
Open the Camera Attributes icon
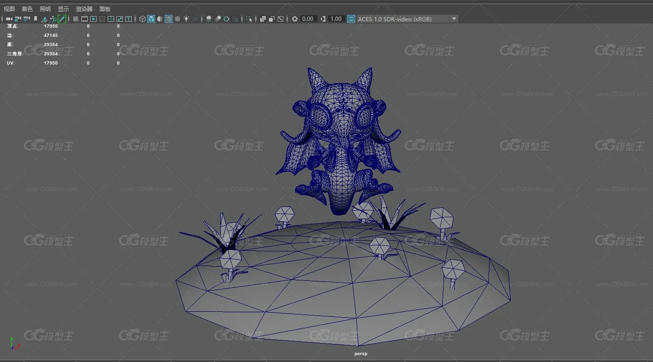(x=26, y=19)
